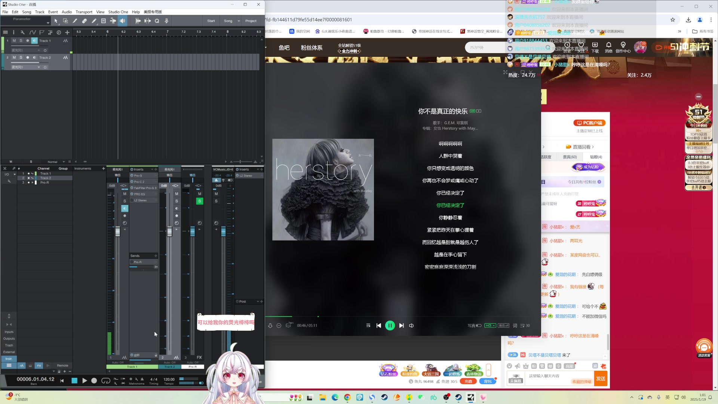Open the Help menu
The width and height of the screenshot is (718, 404).
coord(136,12)
